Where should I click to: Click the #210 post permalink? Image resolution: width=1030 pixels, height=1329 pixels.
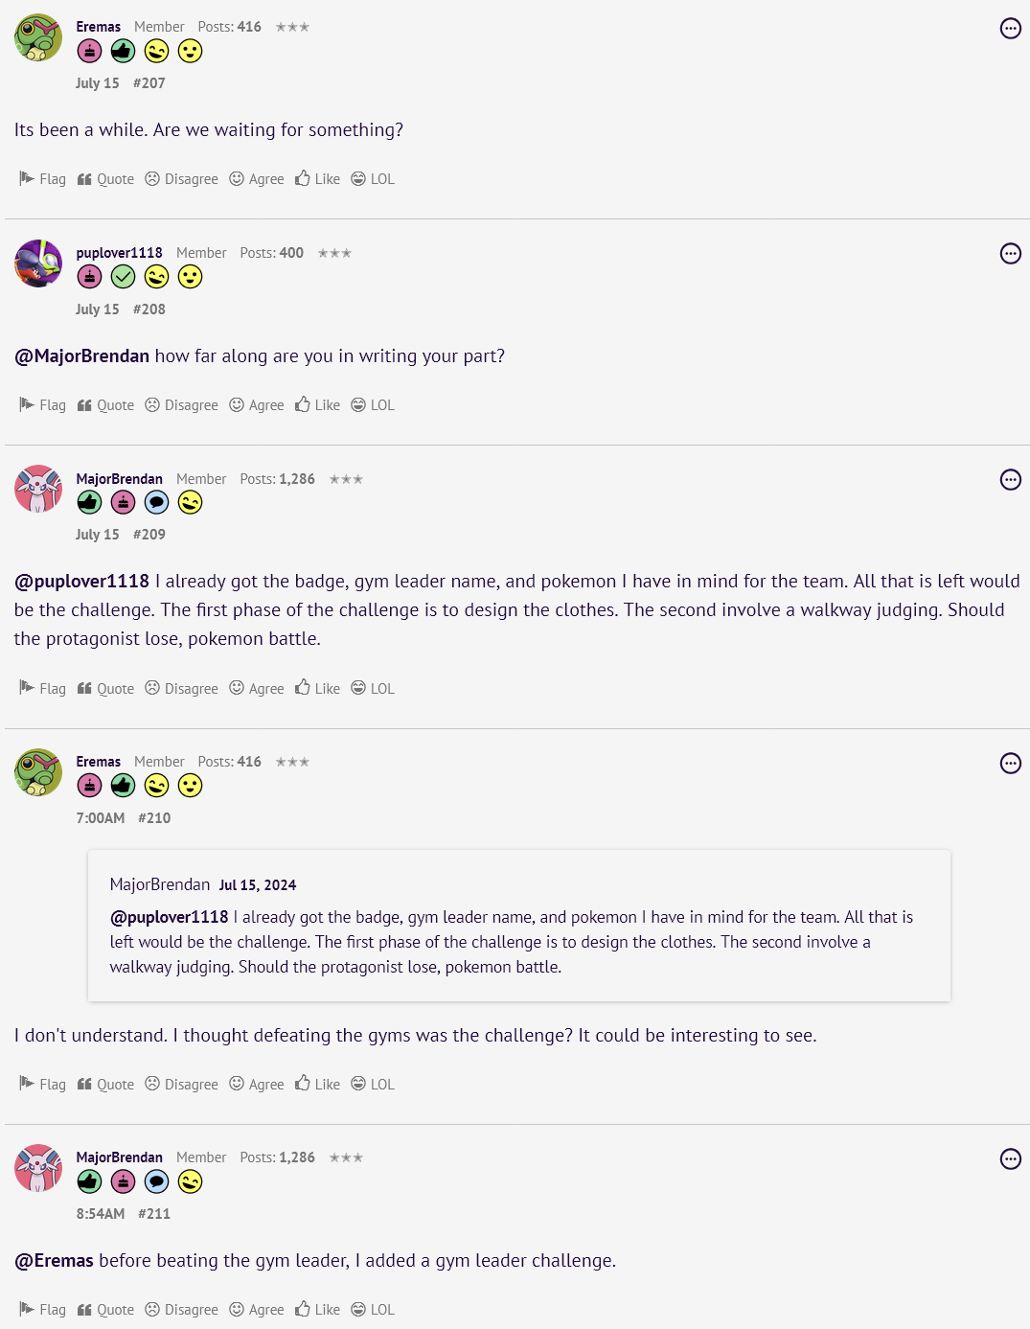(154, 818)
